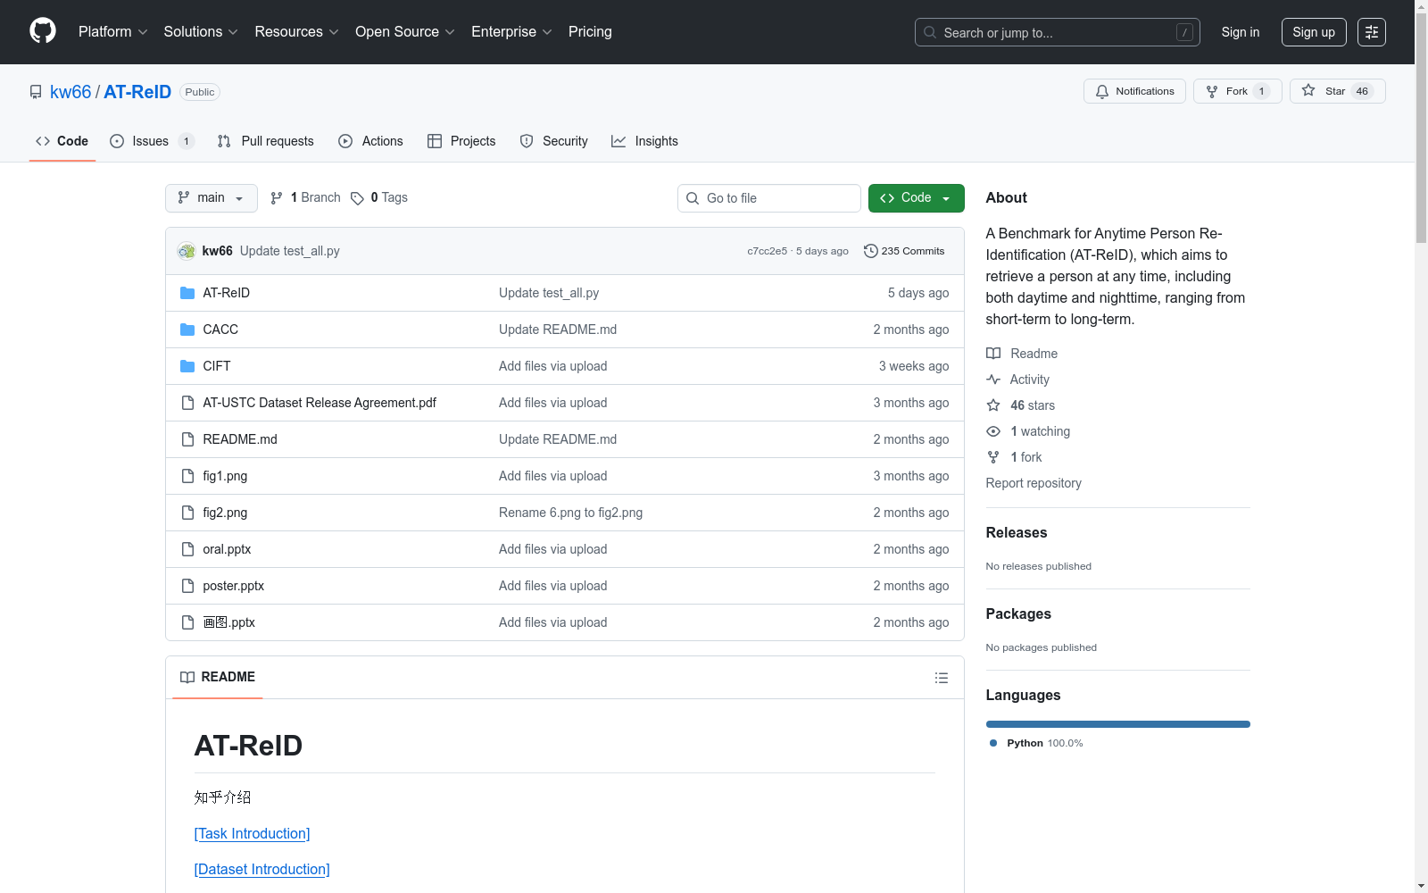1428x893 pixels.
Task: Open the Actions tab
Action: point(371,141)
